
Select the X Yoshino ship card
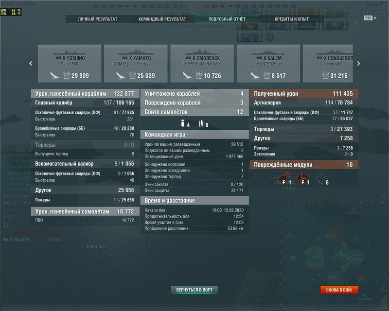(70, 64)
